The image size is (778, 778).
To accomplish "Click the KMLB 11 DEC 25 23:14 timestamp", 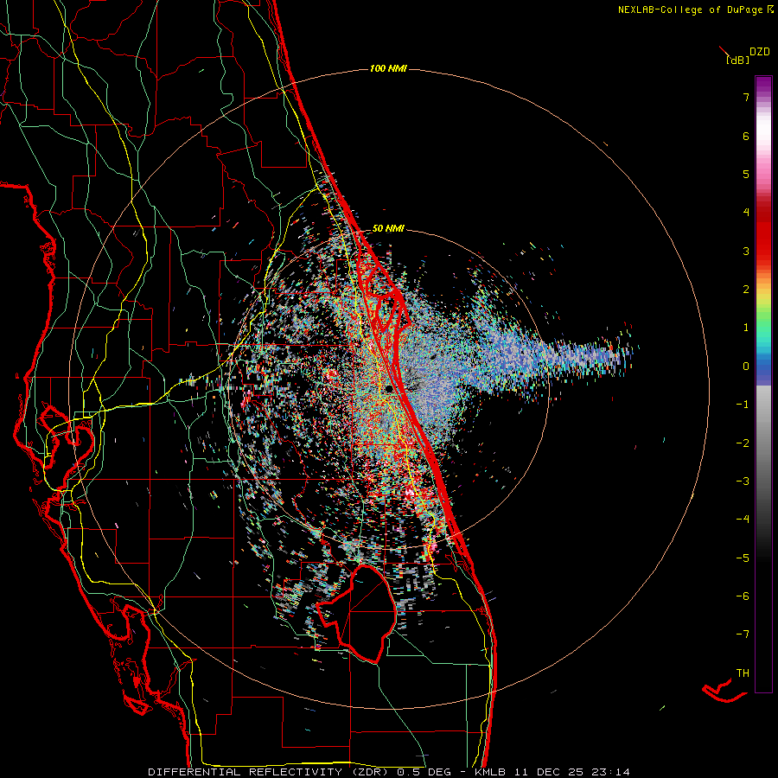I will click(552, 772).
